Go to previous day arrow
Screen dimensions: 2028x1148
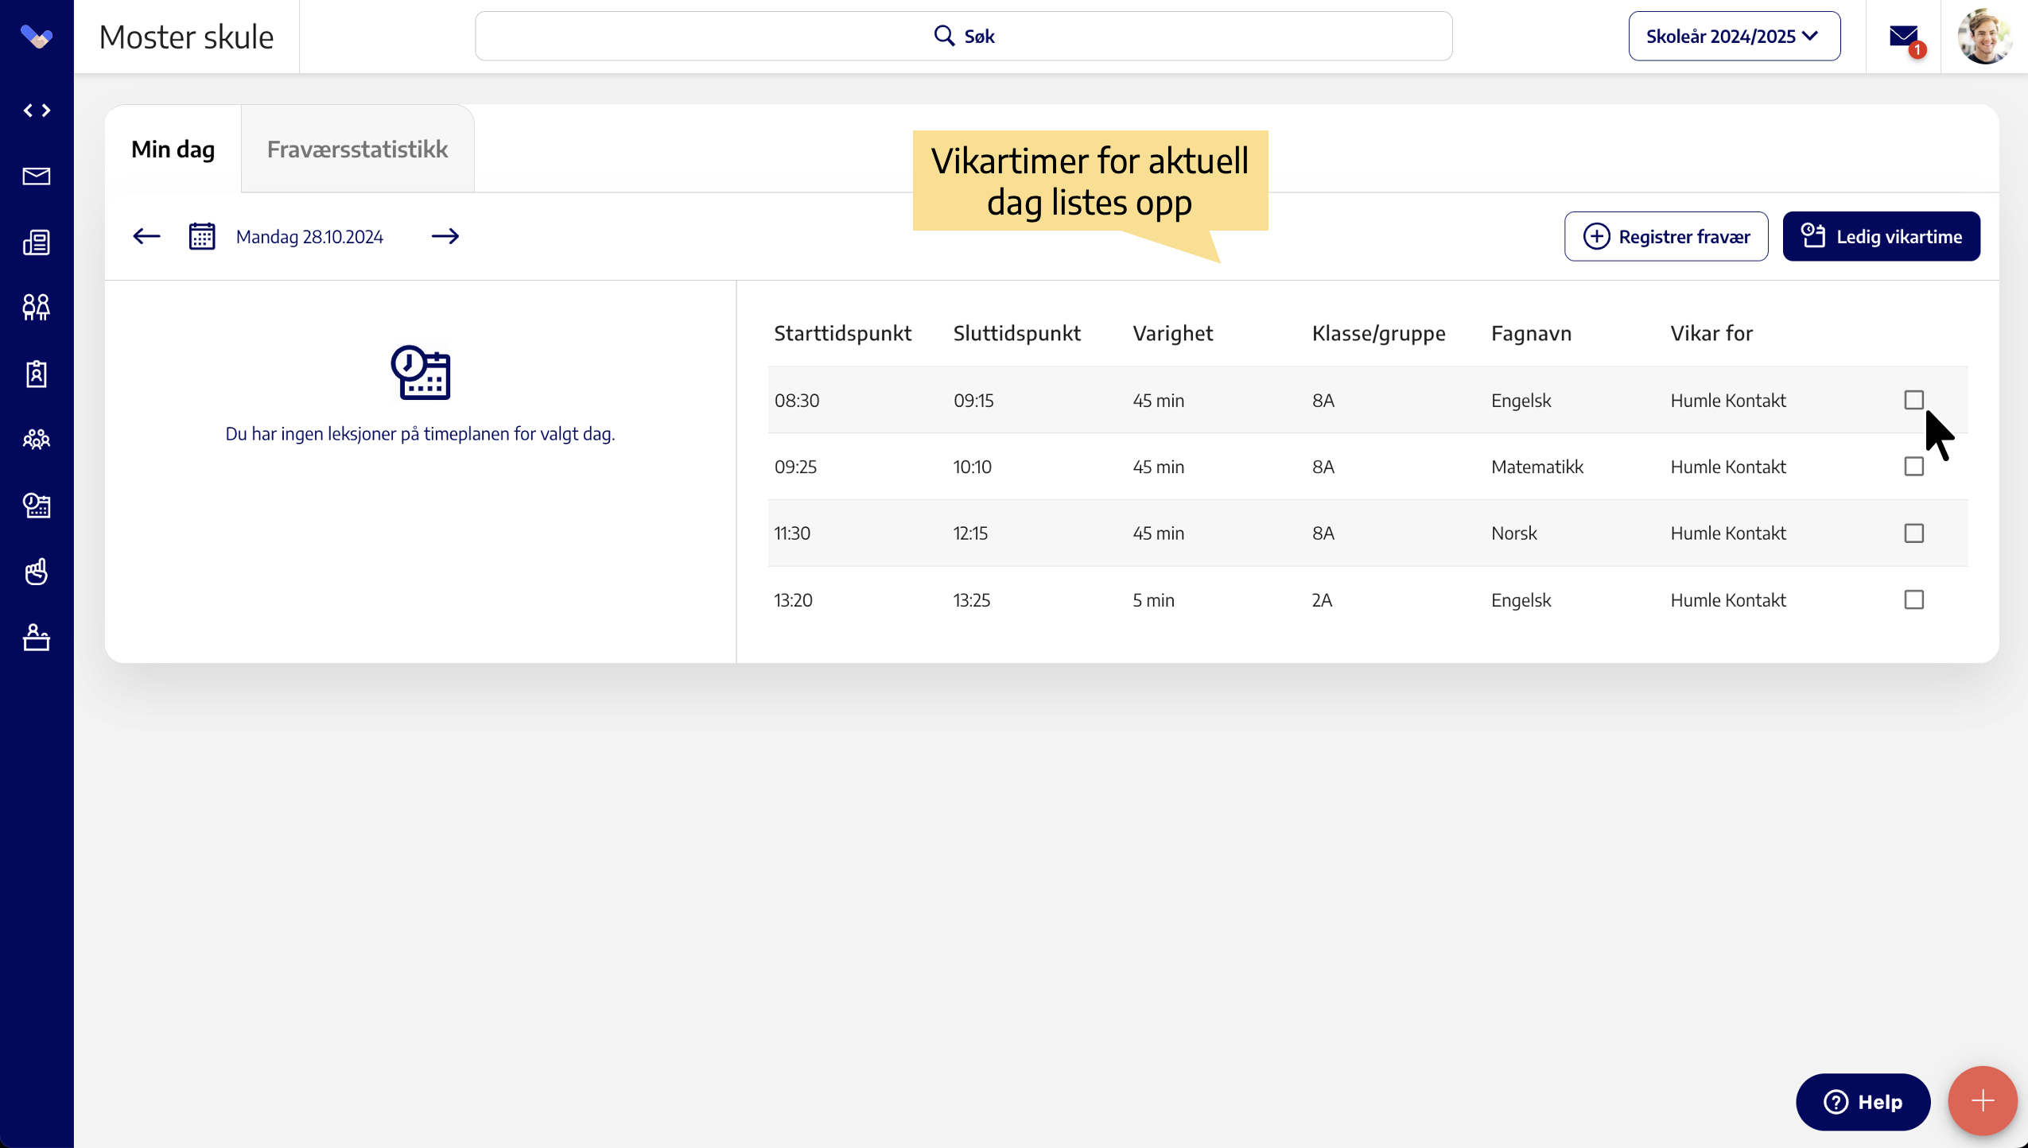pos(146,236)
